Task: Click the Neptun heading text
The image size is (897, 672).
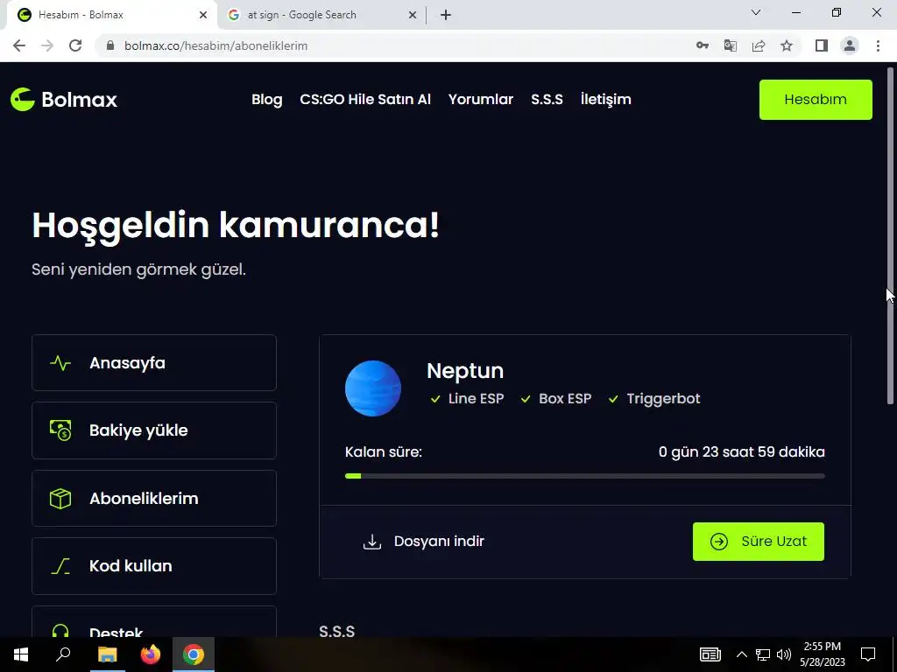Action: pos(465,371)
